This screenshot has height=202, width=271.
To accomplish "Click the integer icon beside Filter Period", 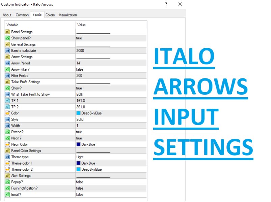I will (x=7, y=76).
